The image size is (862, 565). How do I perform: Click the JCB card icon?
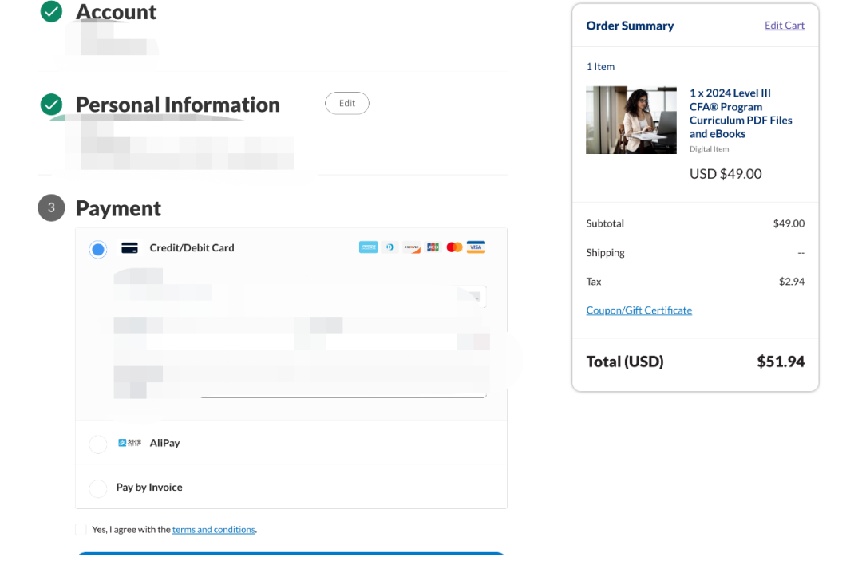[x=433, y=247]
